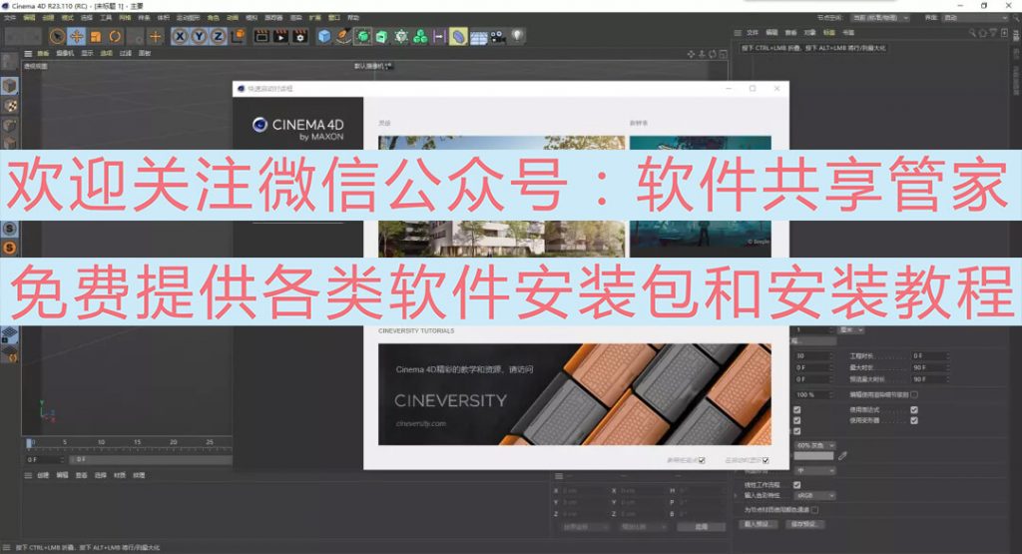
Task: Pick the Rotate tool icon
Action: point(116,37)
